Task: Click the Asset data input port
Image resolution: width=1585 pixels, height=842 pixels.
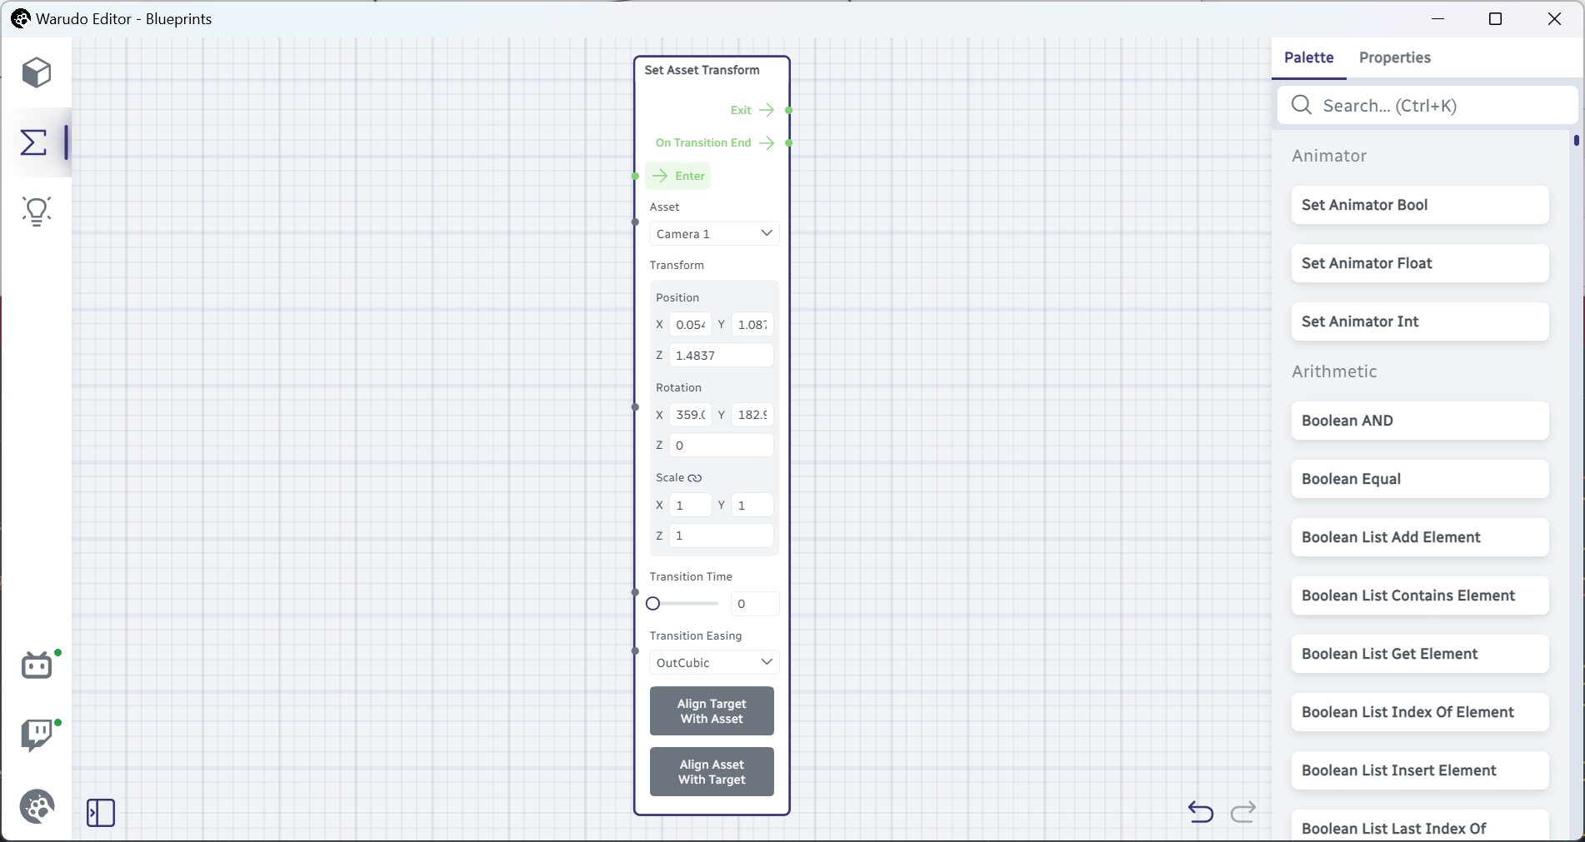Action: [x=635, y=222]
